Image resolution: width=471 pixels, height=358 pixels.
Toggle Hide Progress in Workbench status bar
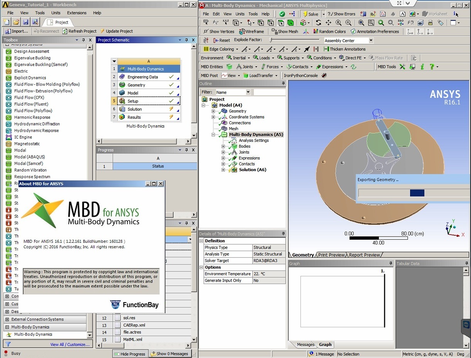(130, 354)
